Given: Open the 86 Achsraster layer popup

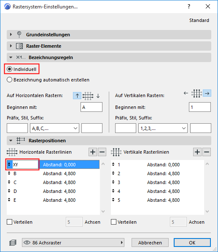Looking at the screenshot, I should [x=73, y=243].
